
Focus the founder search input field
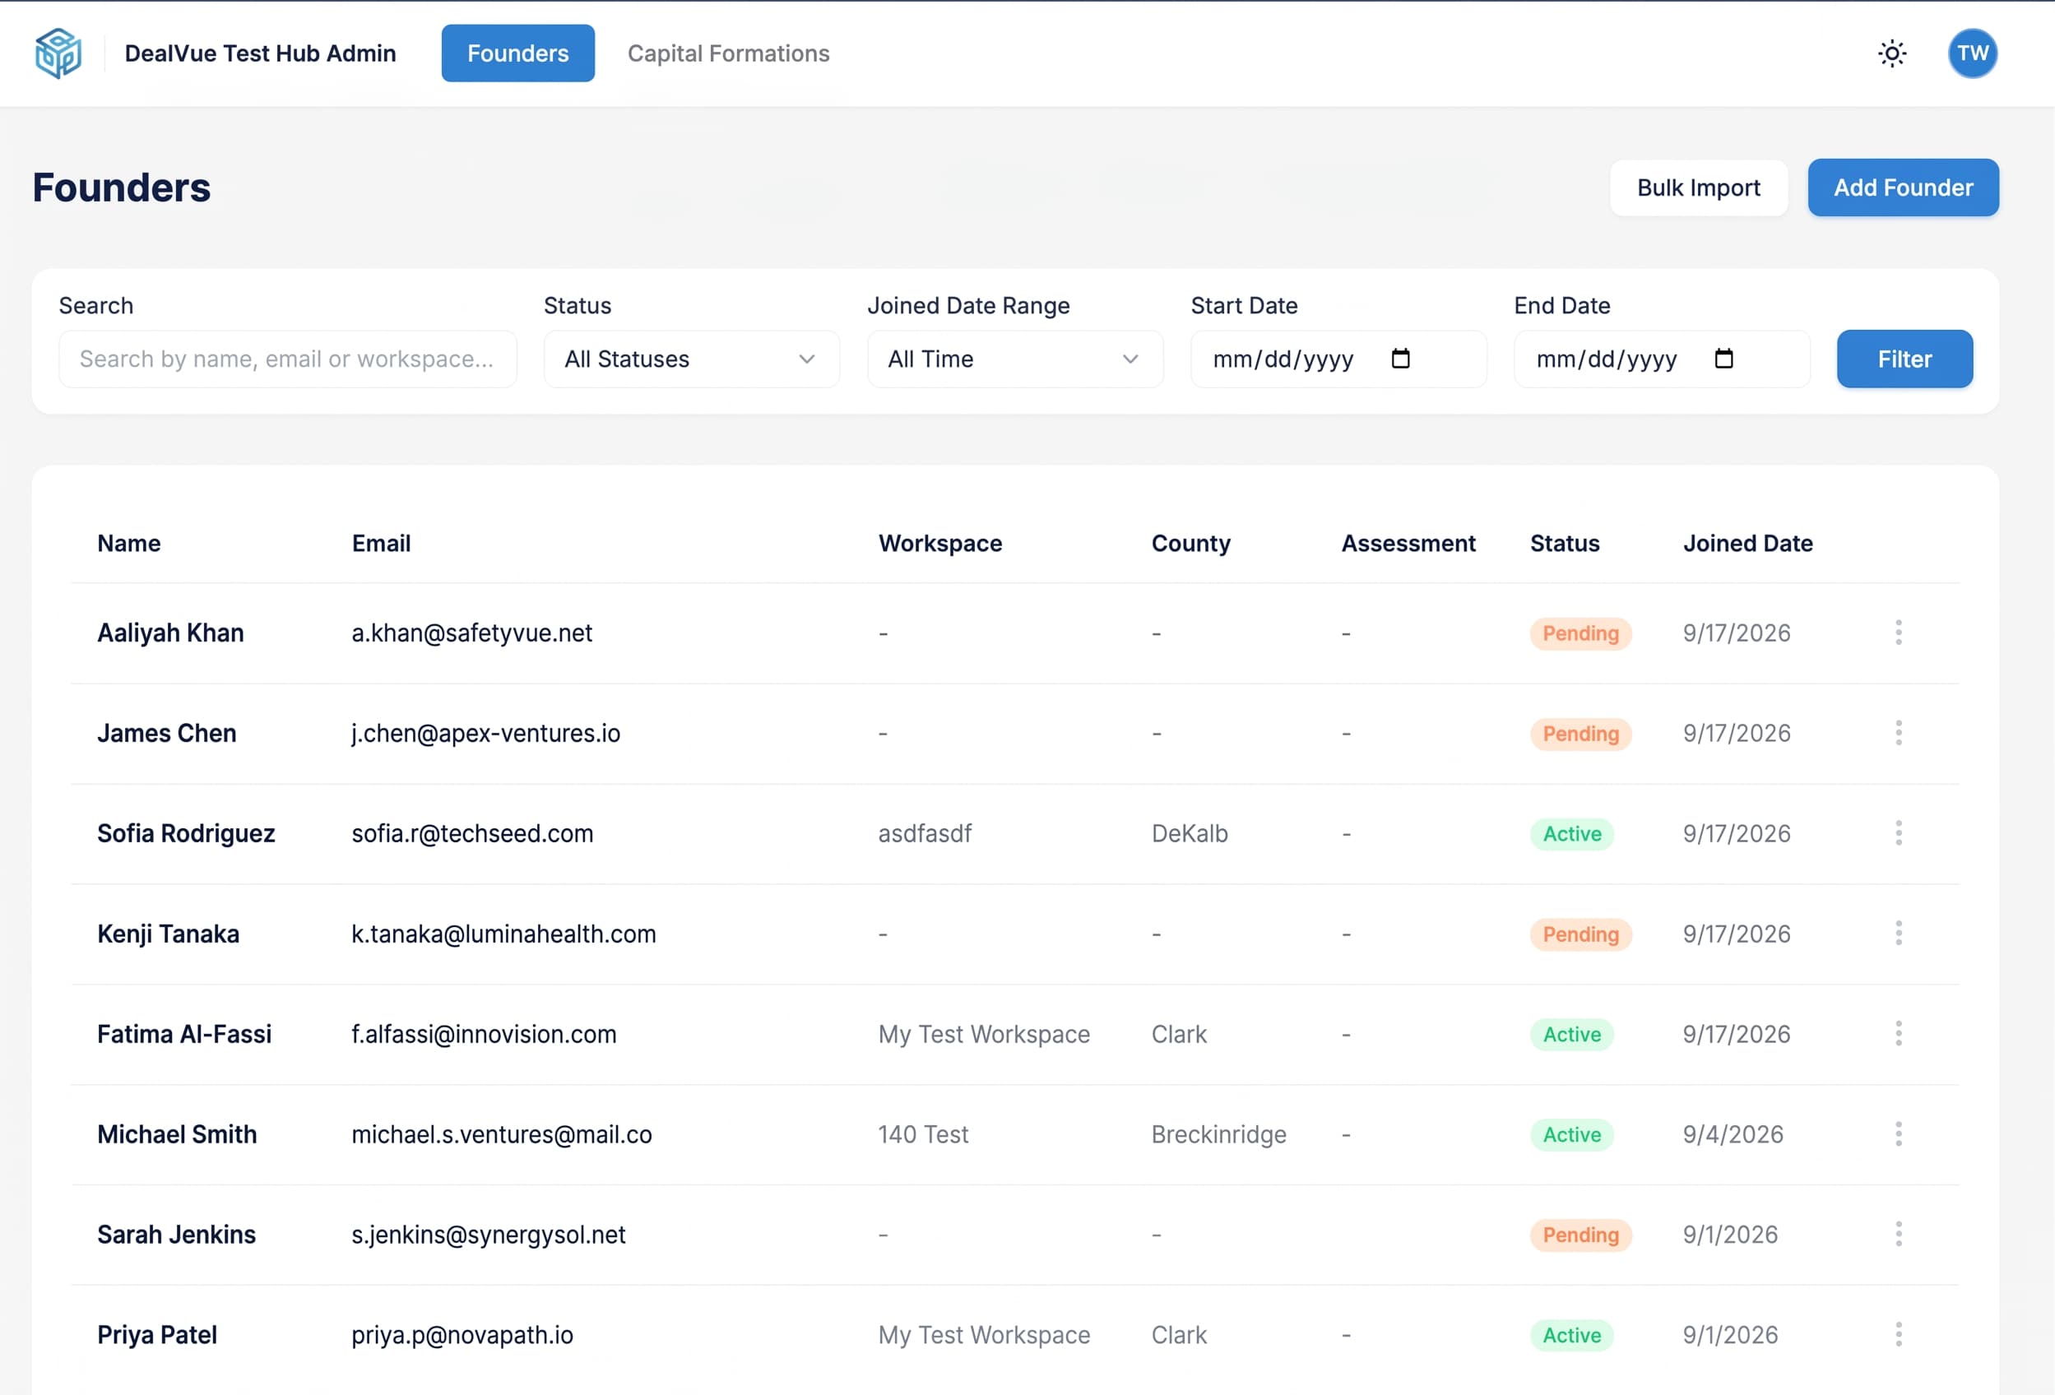click(287, 359)
